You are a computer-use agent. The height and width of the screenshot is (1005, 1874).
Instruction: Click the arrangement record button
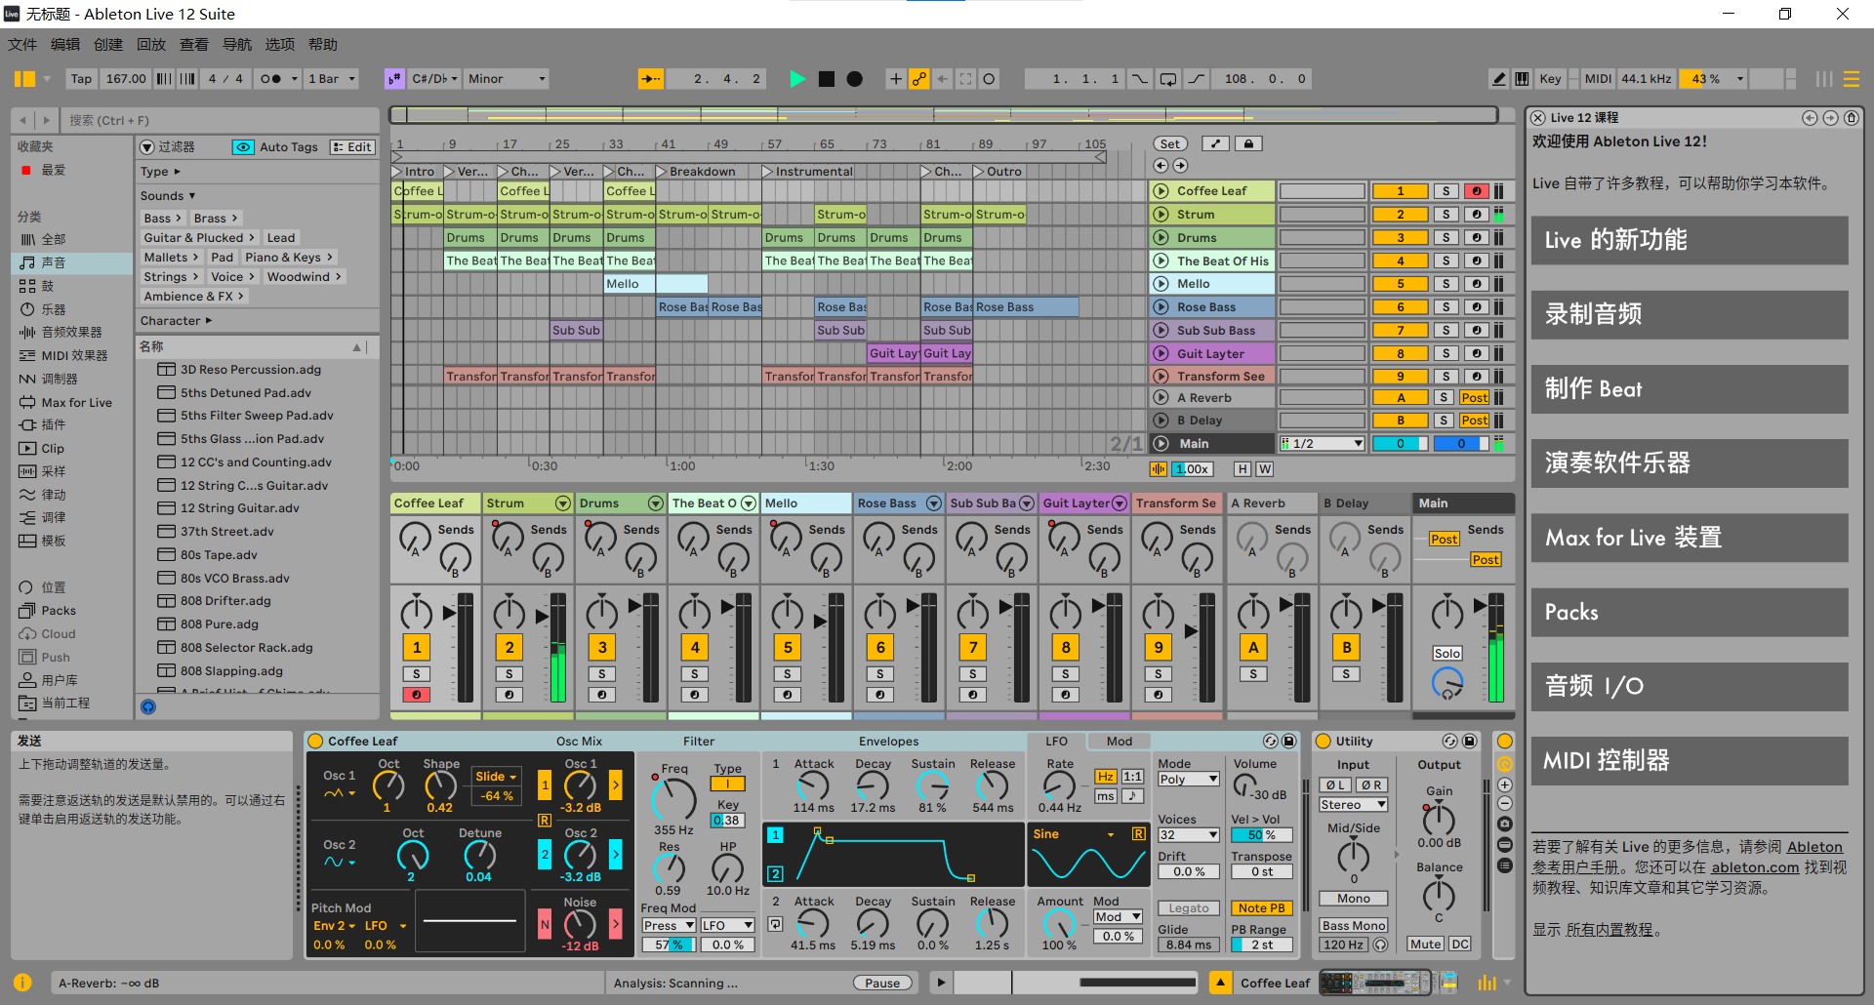click(855, 79)
